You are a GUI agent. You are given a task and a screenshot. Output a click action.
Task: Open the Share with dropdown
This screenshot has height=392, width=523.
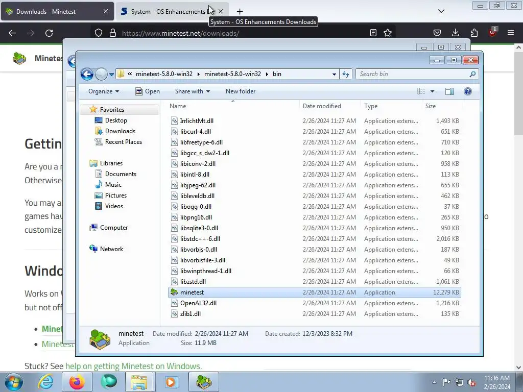(193, 91)
